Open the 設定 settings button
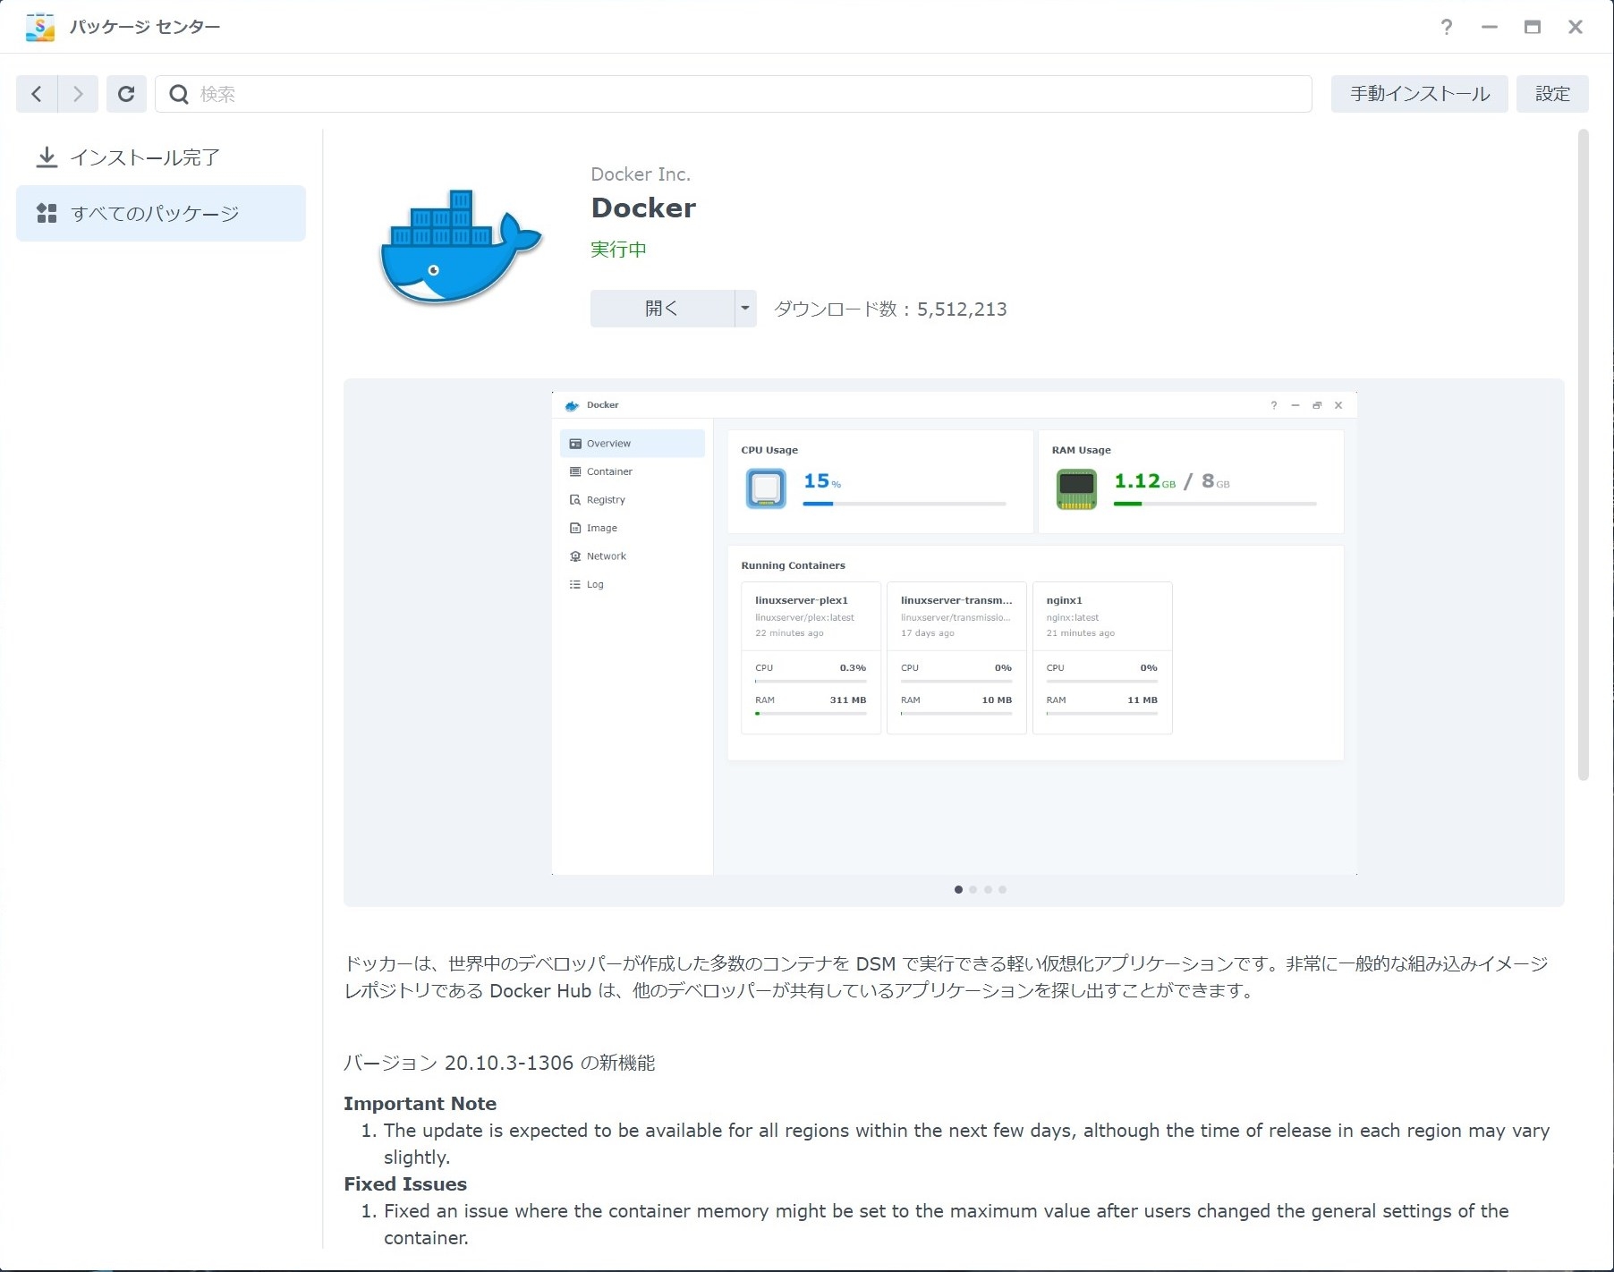 pos(1551,94)
